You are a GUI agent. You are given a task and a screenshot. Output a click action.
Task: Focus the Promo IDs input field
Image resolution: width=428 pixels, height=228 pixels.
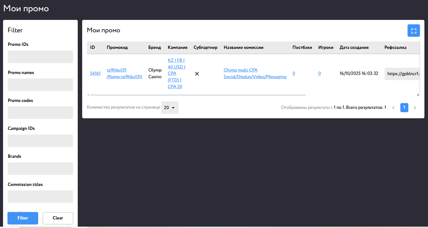click(x=40, y=57)
